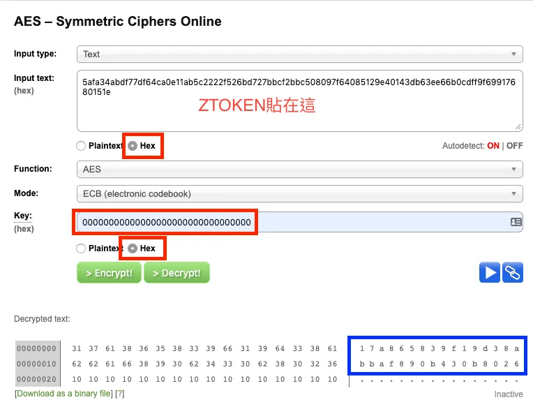The width and height of the screenshot is (533, 409).
Task: Open the Mode dropdown showing ECB
Action: click(299, 193)
